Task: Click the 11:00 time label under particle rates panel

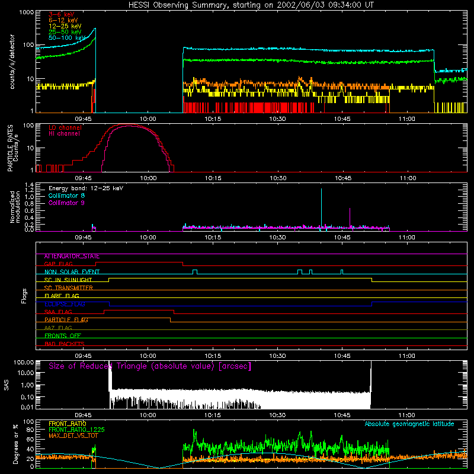Action: [408, 178]
